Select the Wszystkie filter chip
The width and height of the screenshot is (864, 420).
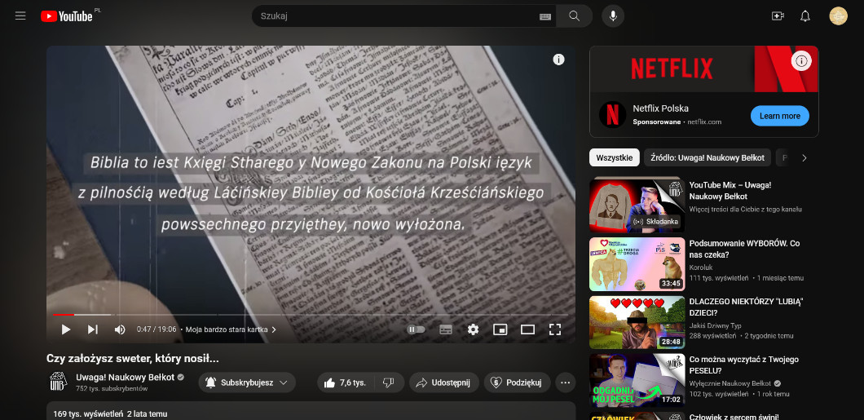[x=614, y=157]
